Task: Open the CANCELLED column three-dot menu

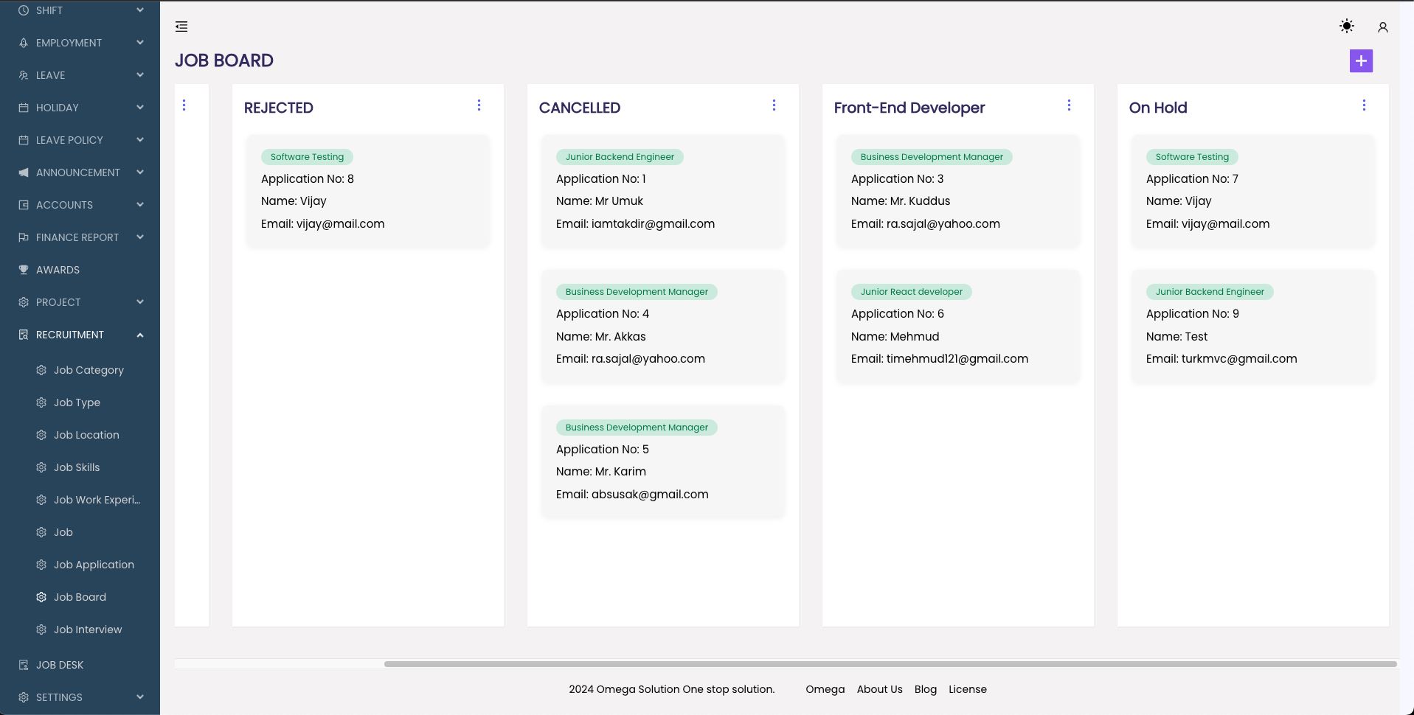Action: [x=774, y=105]
